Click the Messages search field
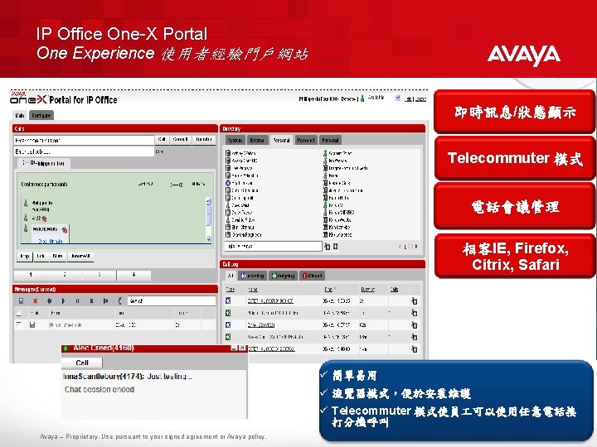The height and width of the screenshot is (447, 597). 172,301
